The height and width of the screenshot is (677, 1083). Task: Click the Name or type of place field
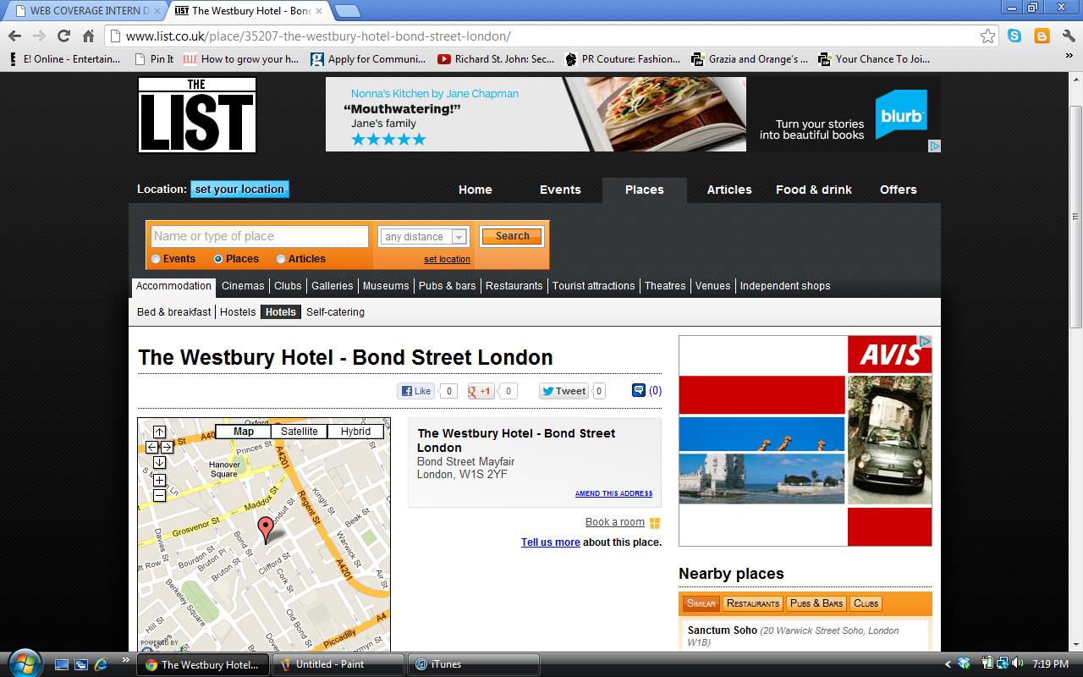click(x=260, y=236)
